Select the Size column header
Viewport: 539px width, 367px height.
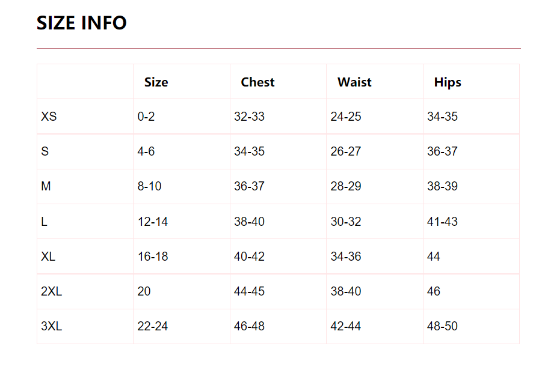click(156, 82)
